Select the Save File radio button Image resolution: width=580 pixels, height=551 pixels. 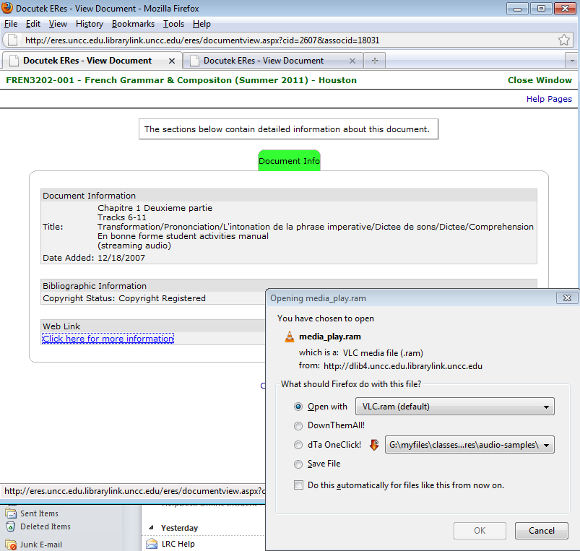299,464
